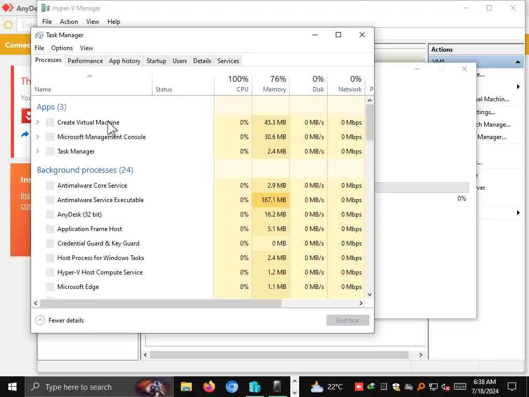The height and width of the screenshot is (397, 529).
Task: Click the AnyDesk (32 bit) process icon
Action: point(50,215)
